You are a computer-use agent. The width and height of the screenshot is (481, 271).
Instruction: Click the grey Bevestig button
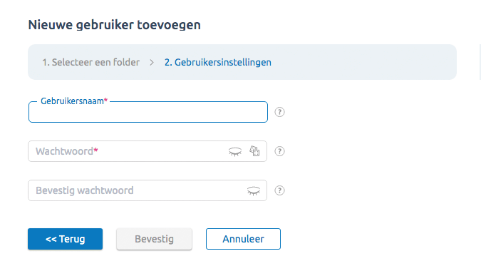155,239
